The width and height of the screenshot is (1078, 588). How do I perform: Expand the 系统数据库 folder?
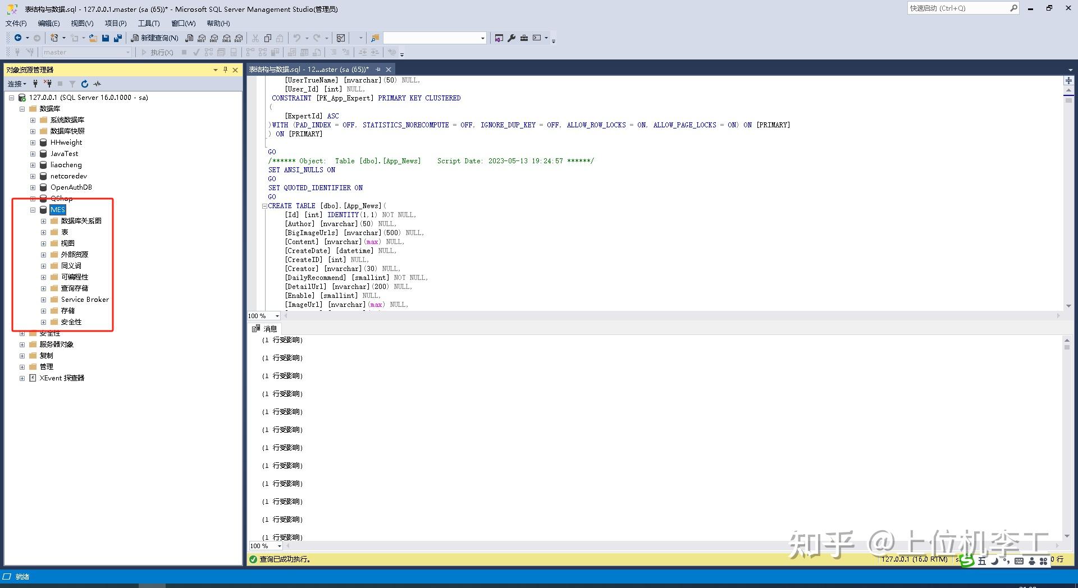tap(33, 120)
